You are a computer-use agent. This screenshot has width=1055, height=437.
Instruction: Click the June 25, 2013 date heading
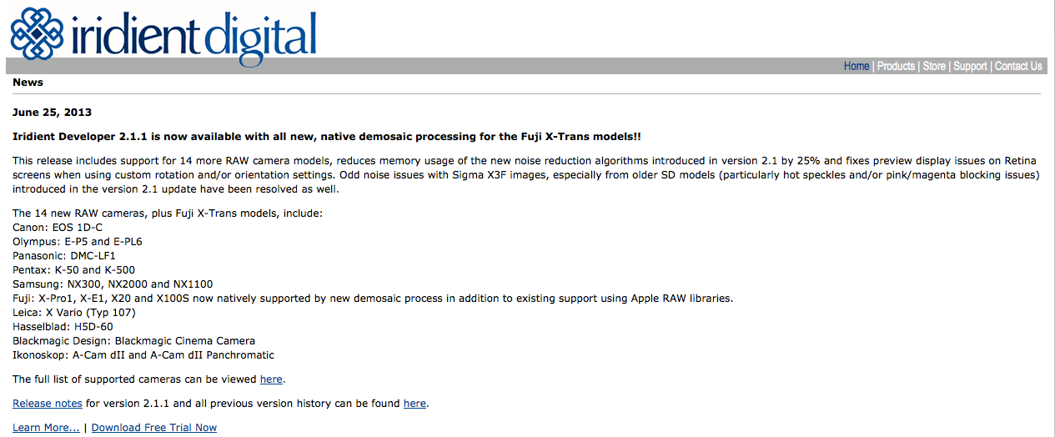click(x=53, y=112)
